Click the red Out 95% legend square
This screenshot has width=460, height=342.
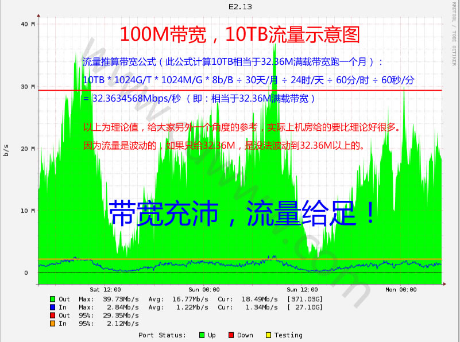coord(52,316)
